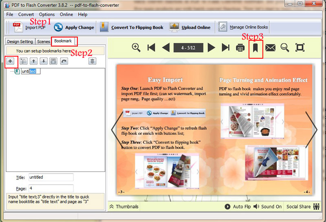326x222 pixels.
Task: Click the Import PDF toolbar button
Action: [x=29, y=27]
